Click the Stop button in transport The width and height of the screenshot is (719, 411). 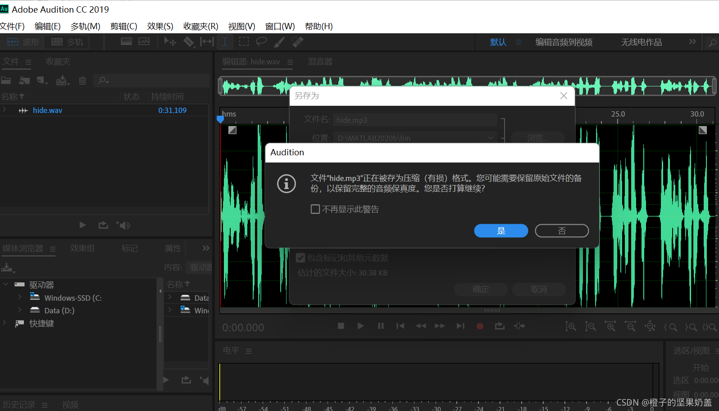[x=341, y=326]
